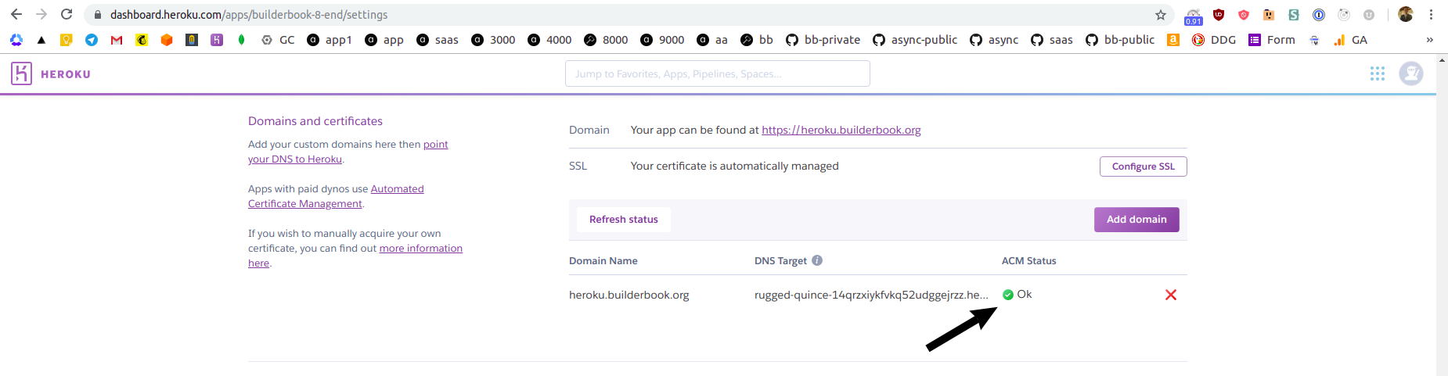Open the Heroku account avatar menu
1448x376 pixels.
pos(1411,73)
